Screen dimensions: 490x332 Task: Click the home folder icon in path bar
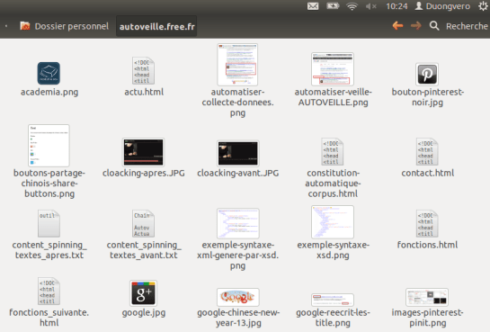25,26
